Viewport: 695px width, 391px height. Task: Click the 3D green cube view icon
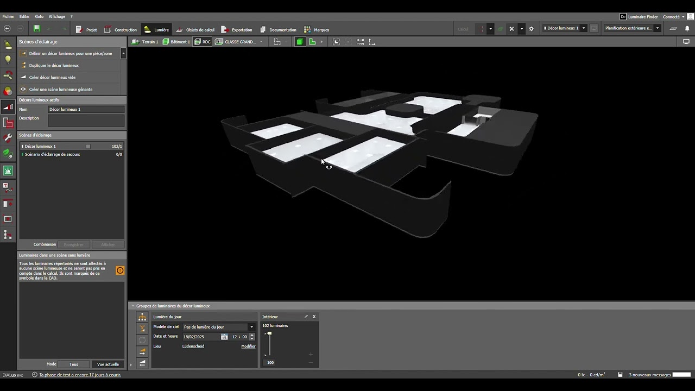pos(300,42)
